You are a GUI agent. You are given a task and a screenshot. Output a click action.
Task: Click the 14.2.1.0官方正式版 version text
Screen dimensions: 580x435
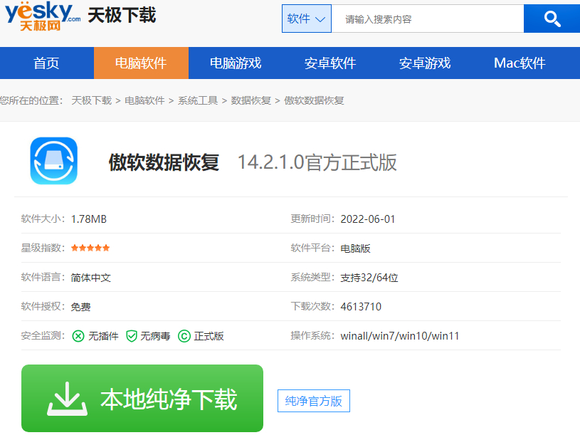tap(317, 162)
